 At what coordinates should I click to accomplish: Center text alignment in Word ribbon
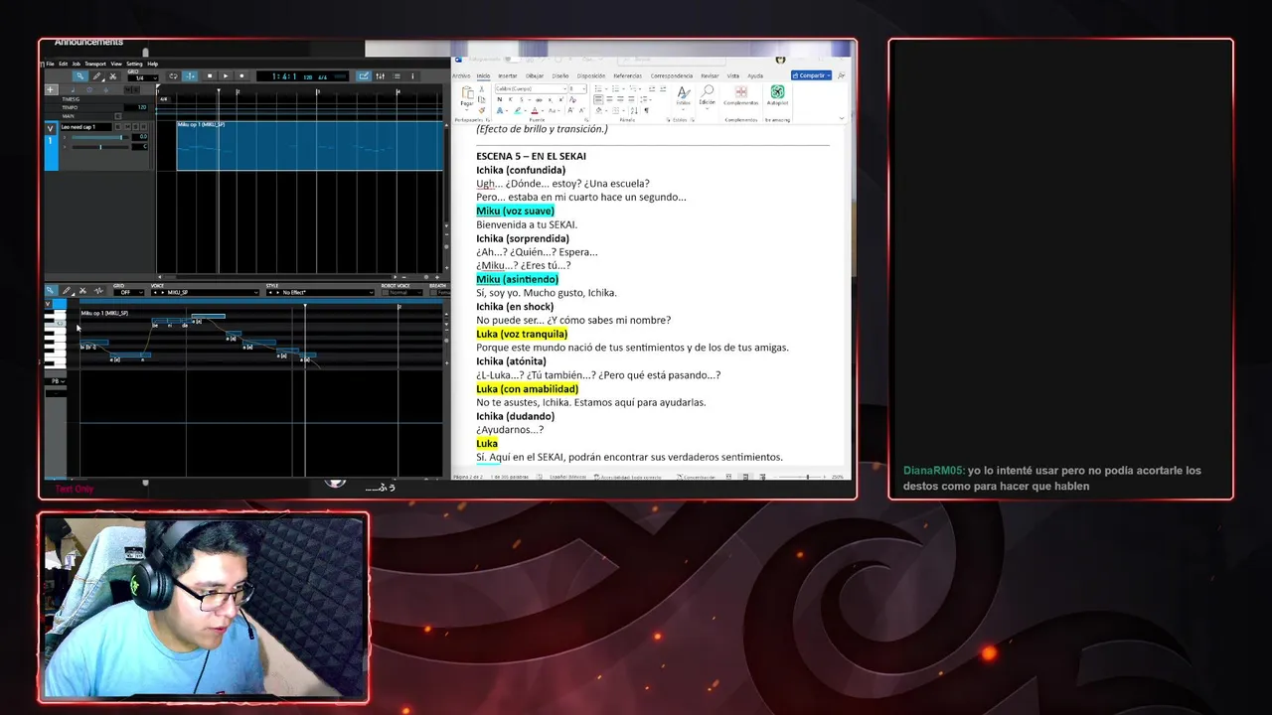pos(609,99)
